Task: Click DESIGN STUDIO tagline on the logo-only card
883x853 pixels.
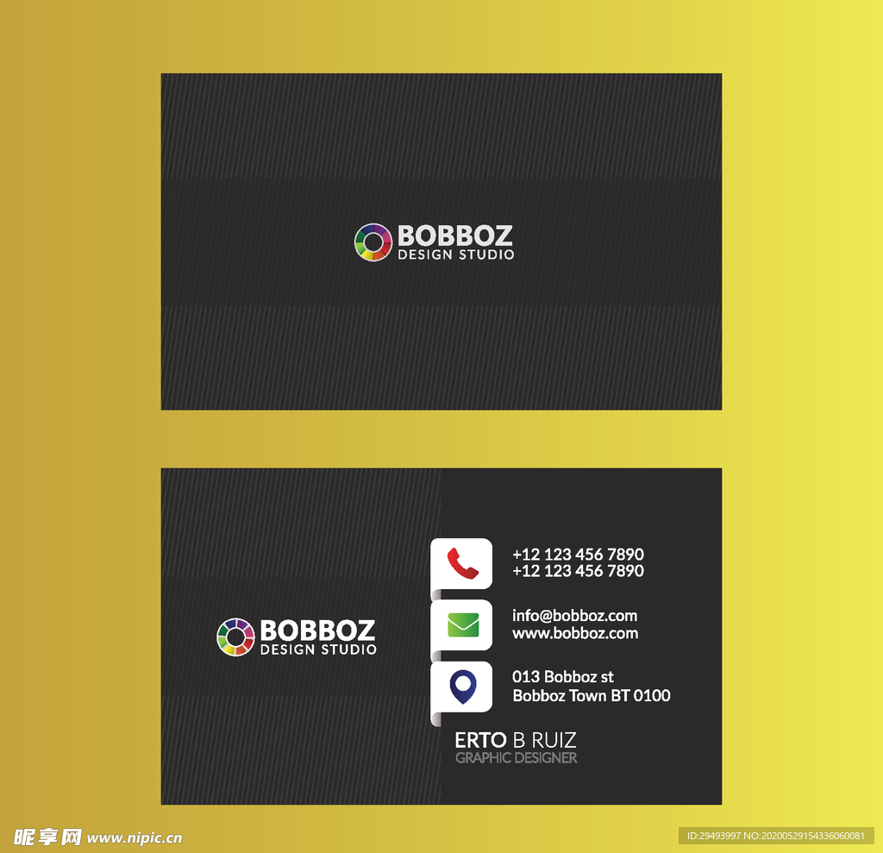Action: (x=455, y=255)
